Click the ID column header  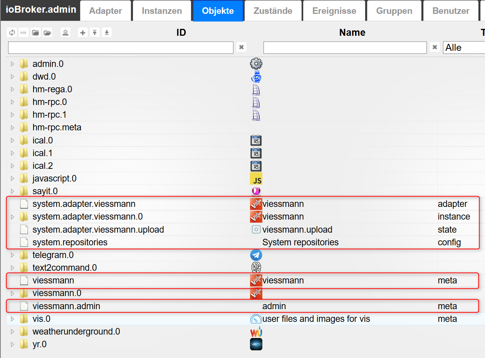pyautogui.click(x=181, y=33)
